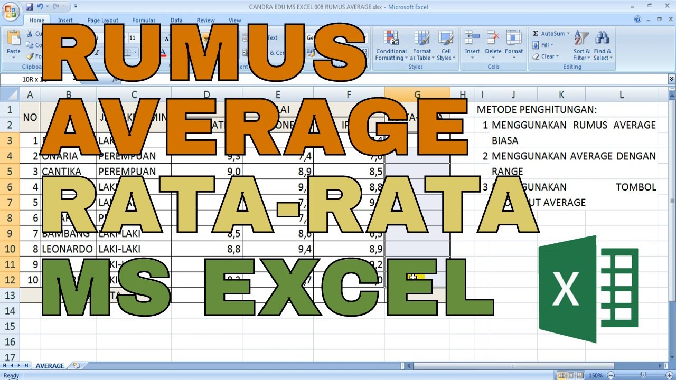Viewport: 676px width, 380px height.
Task: Open the Formulas ribbon tab
Action: pyautogui.click(x=144, y=20)
